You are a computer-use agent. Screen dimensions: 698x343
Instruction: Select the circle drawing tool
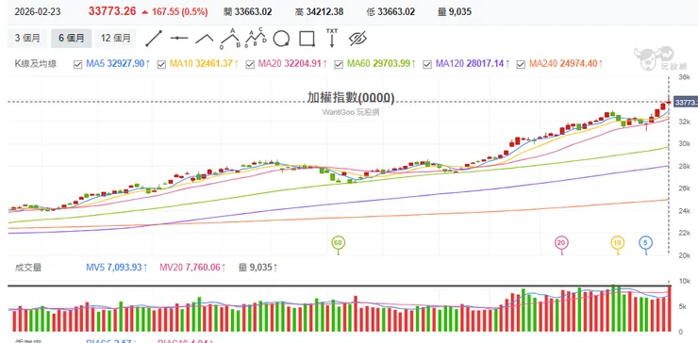pyautogui.click(x=281, y=39)
